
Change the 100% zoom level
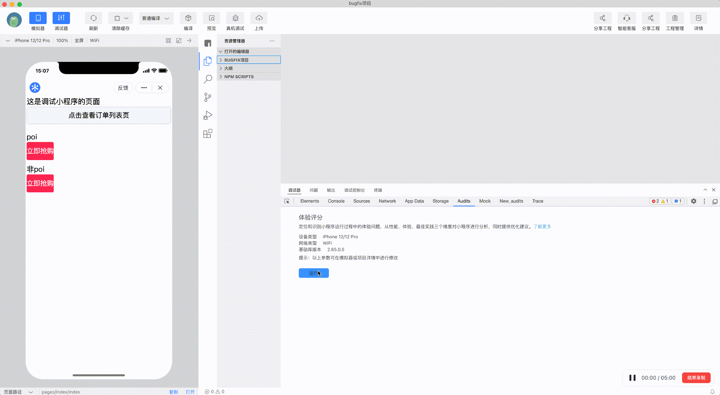tap(62, 40)
